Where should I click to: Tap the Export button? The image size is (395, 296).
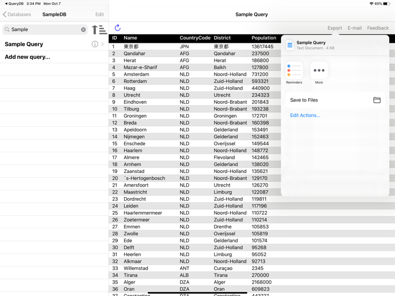(335, 28)
